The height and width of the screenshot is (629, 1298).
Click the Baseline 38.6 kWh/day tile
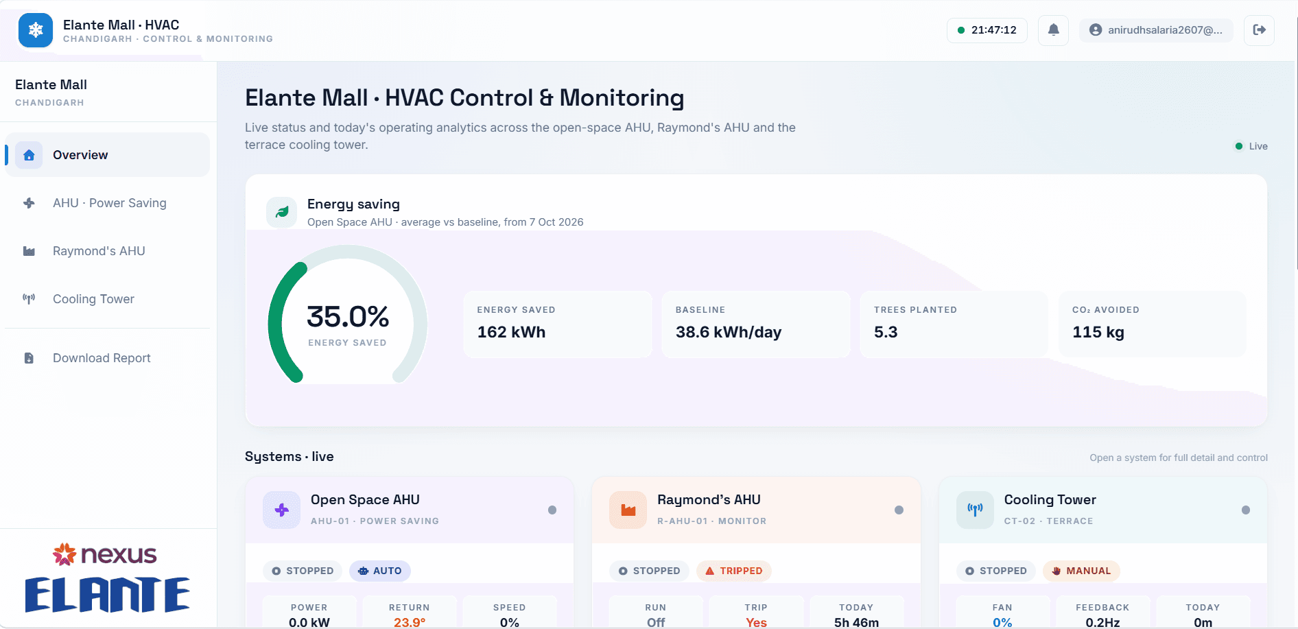(x=756, y=324)
